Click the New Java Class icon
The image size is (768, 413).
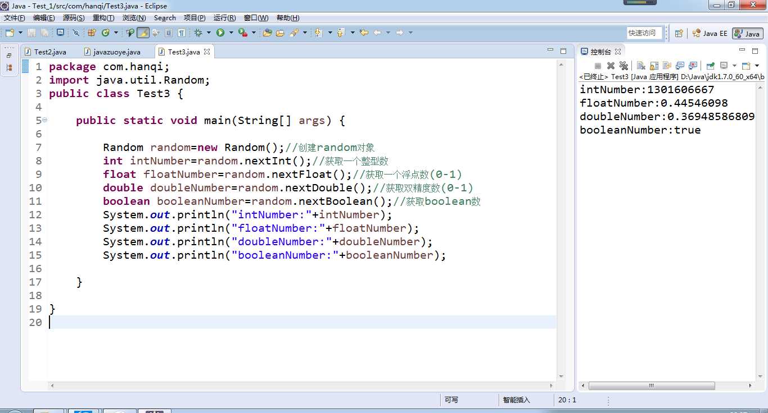coord(105,33)
